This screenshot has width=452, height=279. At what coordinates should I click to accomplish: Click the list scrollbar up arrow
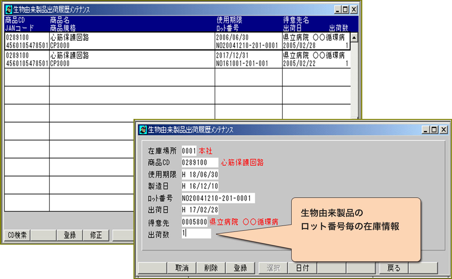click(354, 37)
